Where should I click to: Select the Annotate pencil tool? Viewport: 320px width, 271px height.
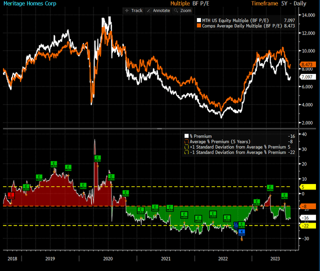158,10
